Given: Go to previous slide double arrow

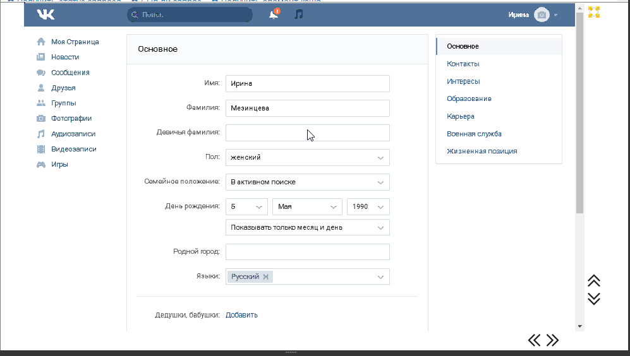Looking at the screenshot, I should point(535,340).
